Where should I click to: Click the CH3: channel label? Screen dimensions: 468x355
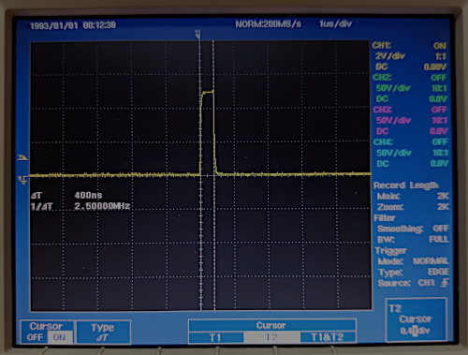coord(383,110)
